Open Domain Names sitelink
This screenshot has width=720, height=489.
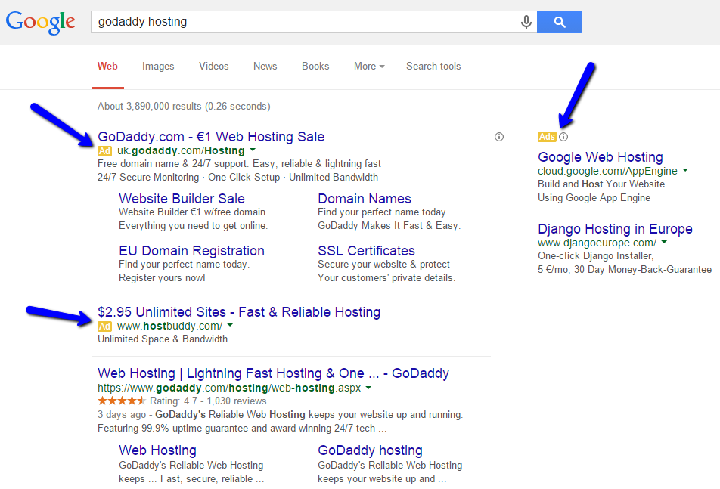[365, 199]
